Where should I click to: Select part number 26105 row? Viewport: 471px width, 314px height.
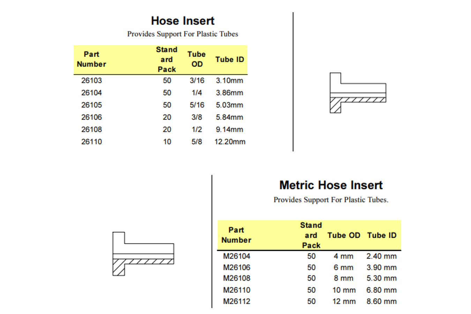[160, 105]
